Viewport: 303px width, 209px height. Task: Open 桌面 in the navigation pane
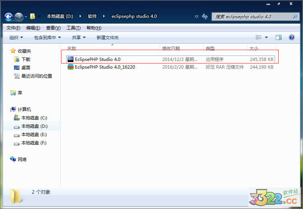(x=26, y=68)
